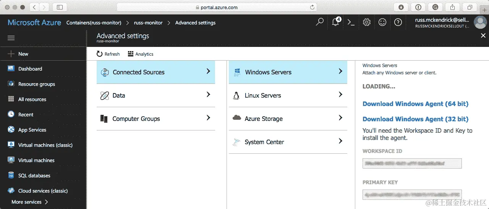Click the feedback smiley face icon
Screen dimensions: 489x209
pos(382,22)
